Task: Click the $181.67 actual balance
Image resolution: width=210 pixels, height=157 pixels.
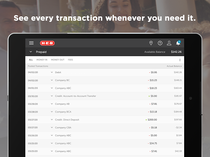Action: (178, 96)
